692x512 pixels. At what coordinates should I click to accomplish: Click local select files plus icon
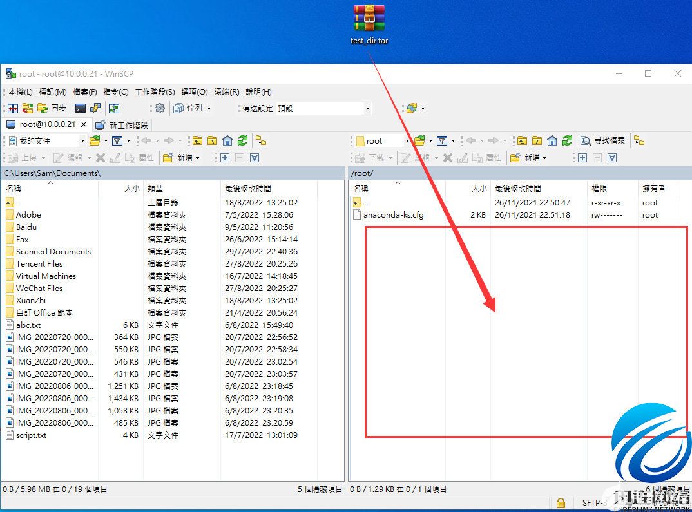[x=225, y=157]
